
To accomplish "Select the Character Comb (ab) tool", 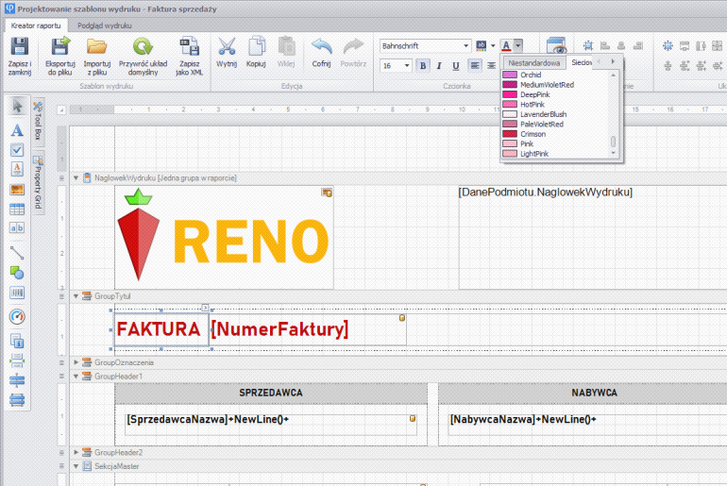I will click(17, 227).
